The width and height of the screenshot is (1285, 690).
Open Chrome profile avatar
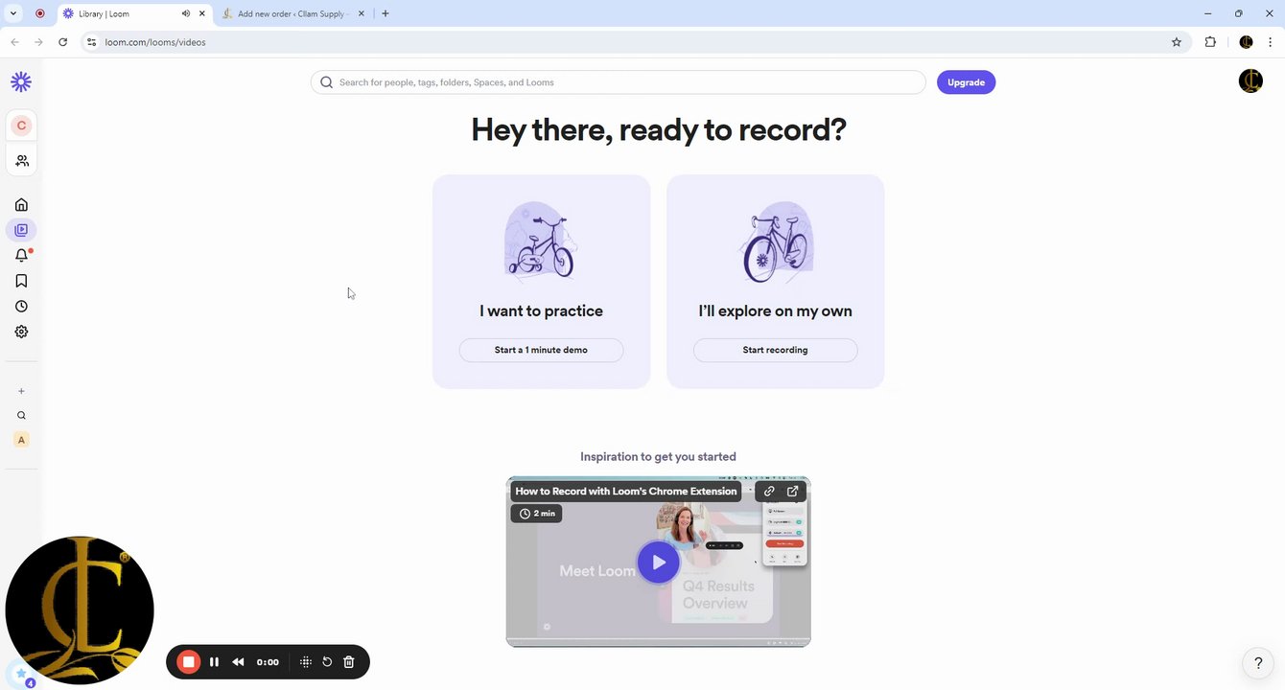pos(1246,42)
